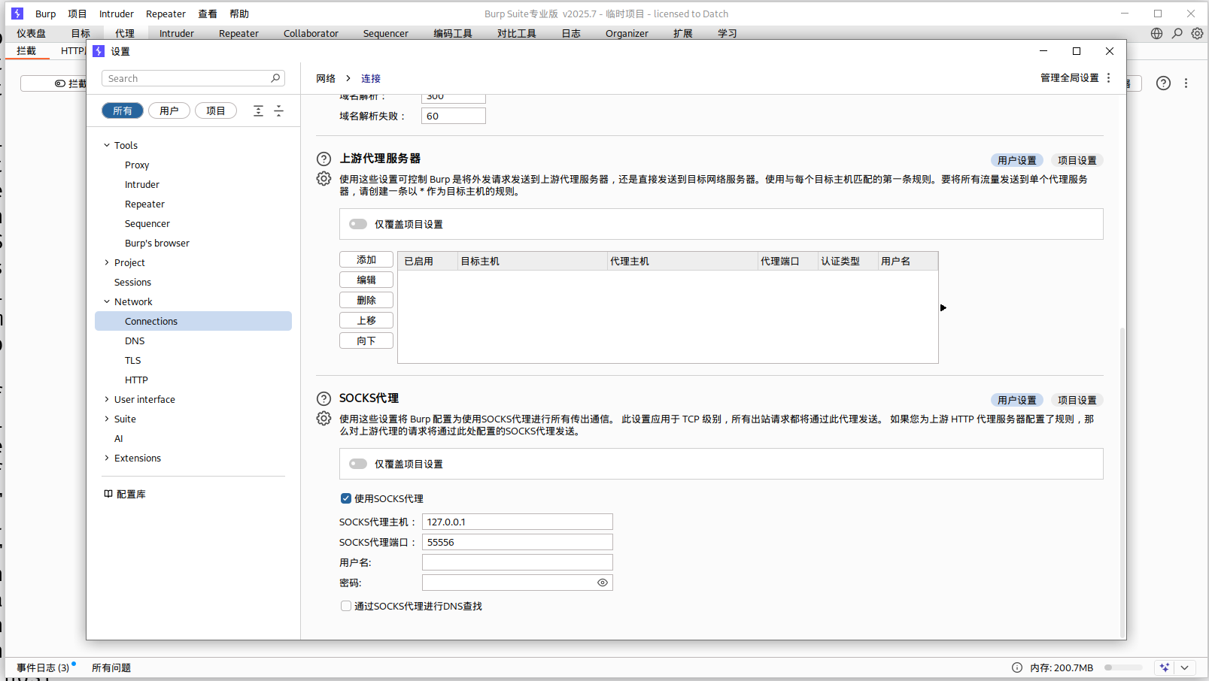
Task: Click SOCKS代理主机 field with 127.0.0.1
Action: tap(518, 522)
